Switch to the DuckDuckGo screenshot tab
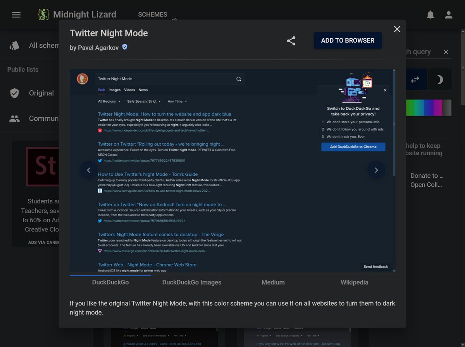This screenshot has height=347, width=465. tap(110, 282)
